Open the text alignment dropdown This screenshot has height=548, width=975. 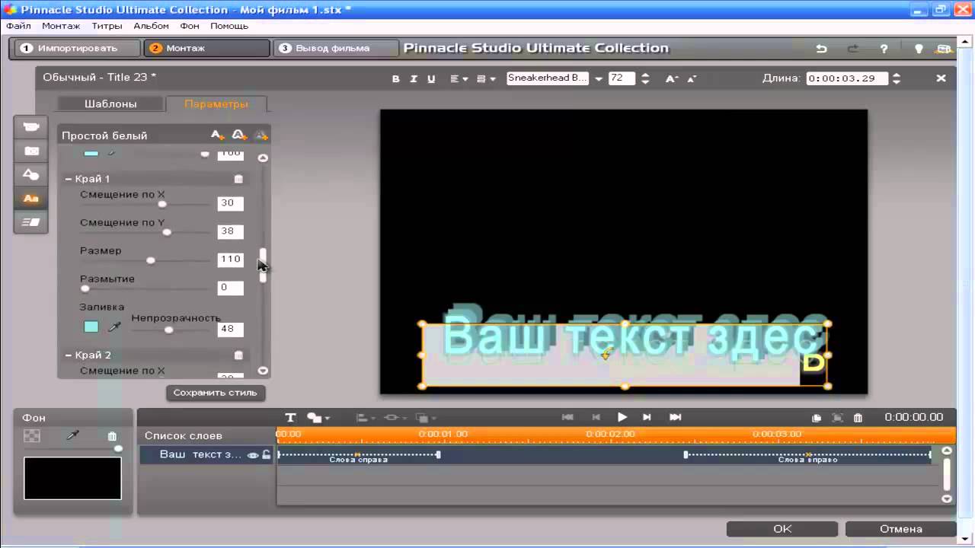(x=459, y=78)
